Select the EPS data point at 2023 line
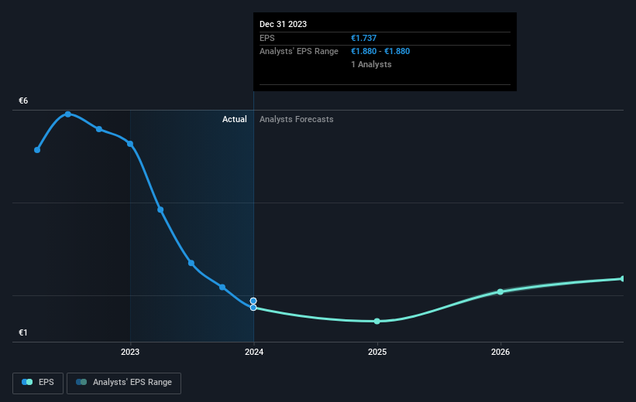 point(130,144)
